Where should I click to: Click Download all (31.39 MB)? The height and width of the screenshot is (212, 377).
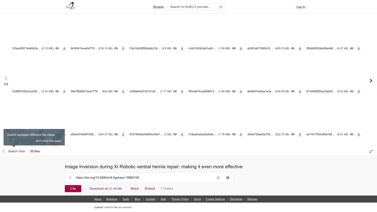click(106, 189)
